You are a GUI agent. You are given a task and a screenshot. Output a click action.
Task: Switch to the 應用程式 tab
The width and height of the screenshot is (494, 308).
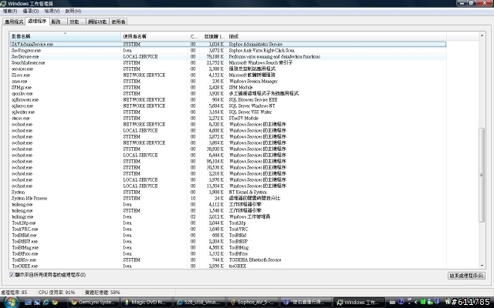pyautogui.click(x=14, y=22)
